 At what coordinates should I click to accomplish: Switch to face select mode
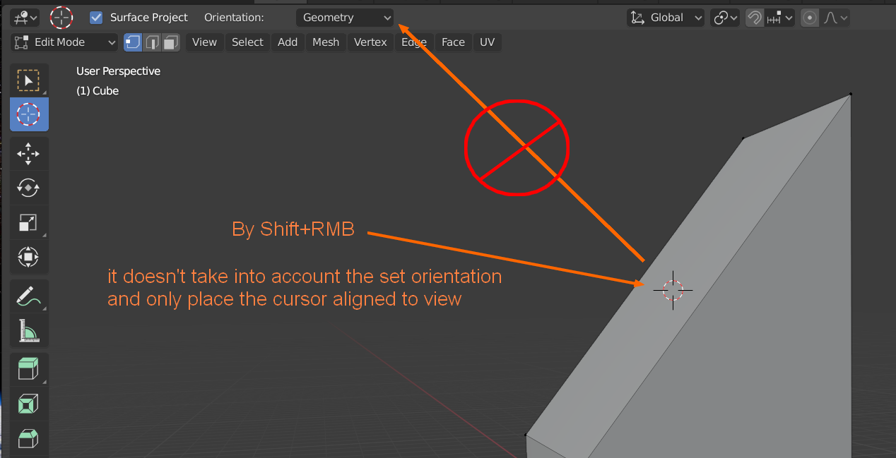tap(171, 42)
